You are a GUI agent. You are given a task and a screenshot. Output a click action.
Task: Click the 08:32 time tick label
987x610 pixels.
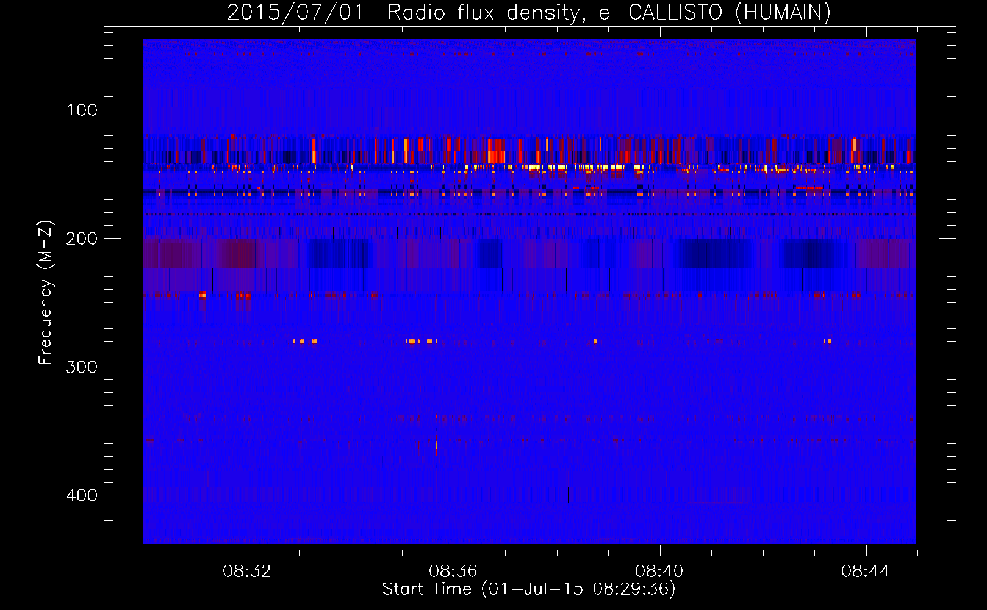coord(247,572)
